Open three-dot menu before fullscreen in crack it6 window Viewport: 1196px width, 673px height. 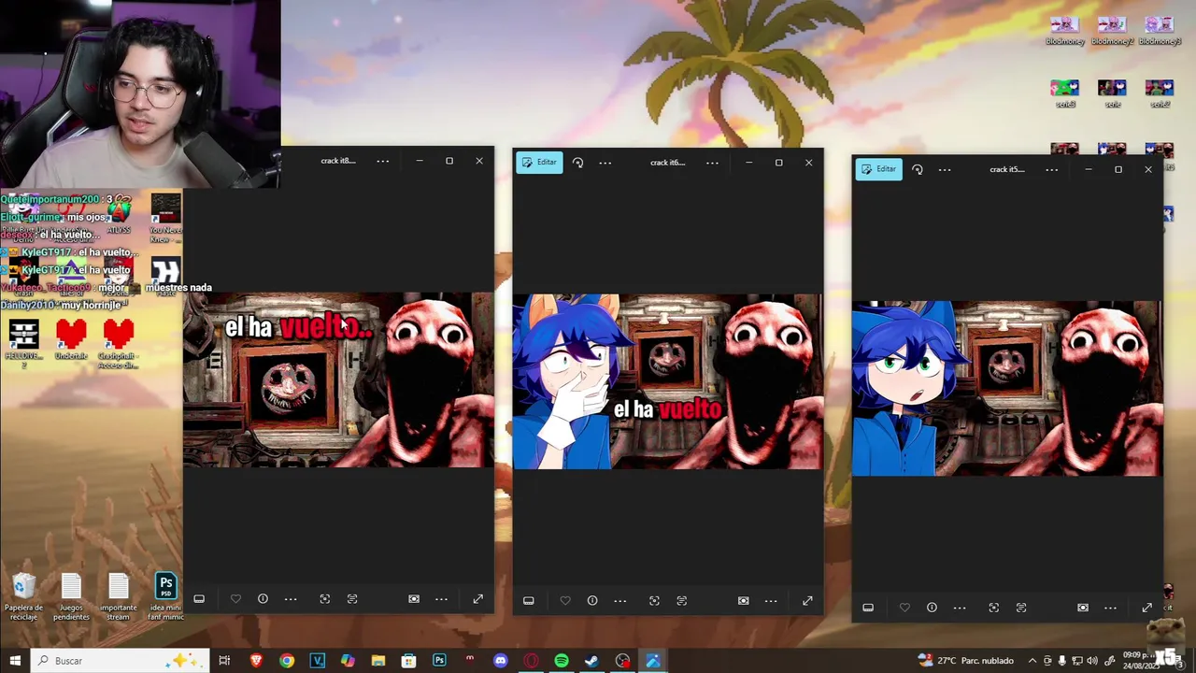click(x=771, y=601)
